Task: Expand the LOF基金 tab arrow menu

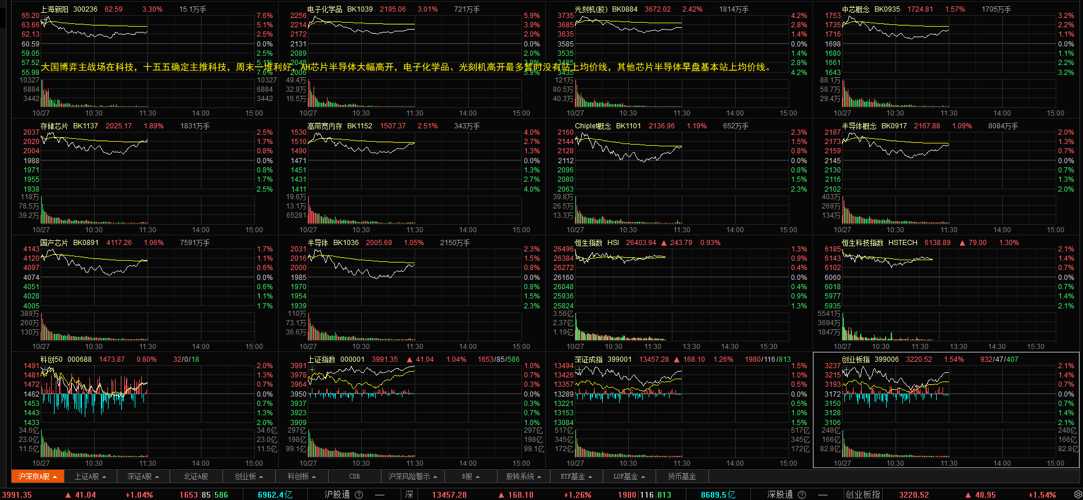Action: pyautogui.click(x=643, y=477)
